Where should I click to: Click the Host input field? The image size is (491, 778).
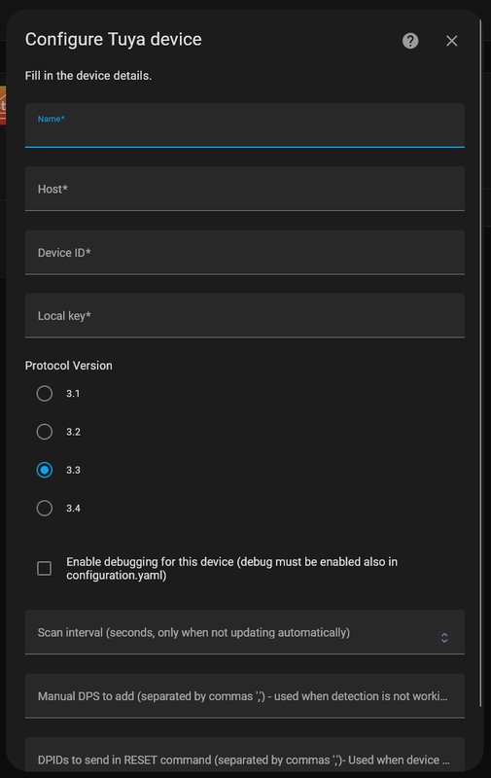coord(244,189)
